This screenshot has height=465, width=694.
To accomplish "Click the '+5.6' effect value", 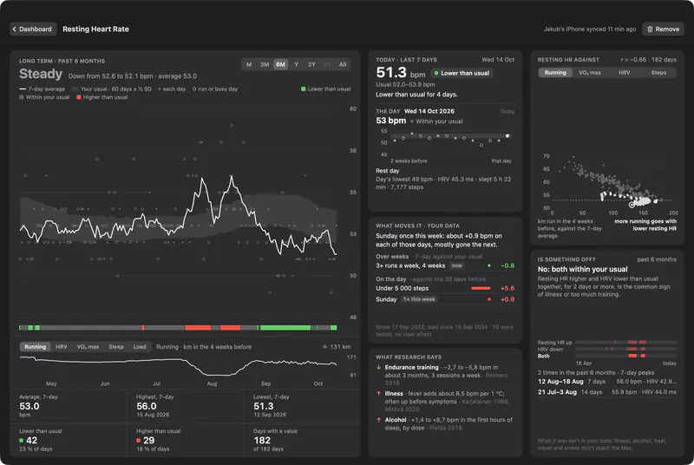I will 507,289.
